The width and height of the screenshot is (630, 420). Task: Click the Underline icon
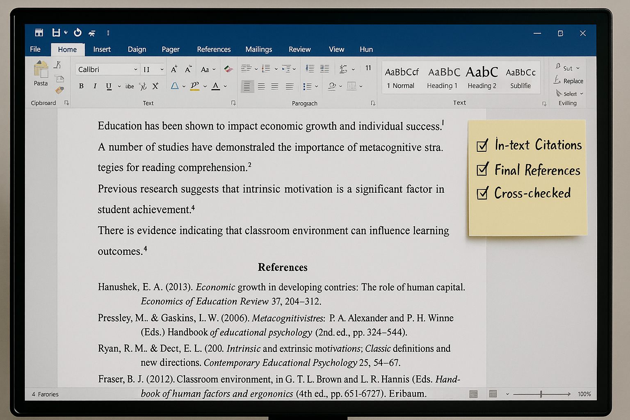109,86
